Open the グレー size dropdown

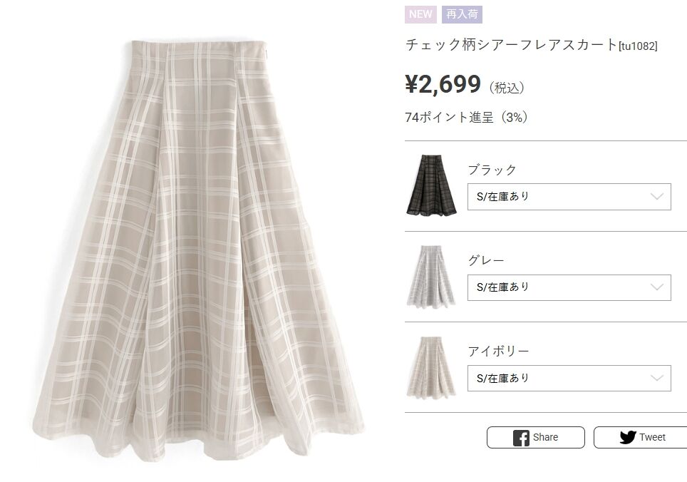tap(569, 287)
